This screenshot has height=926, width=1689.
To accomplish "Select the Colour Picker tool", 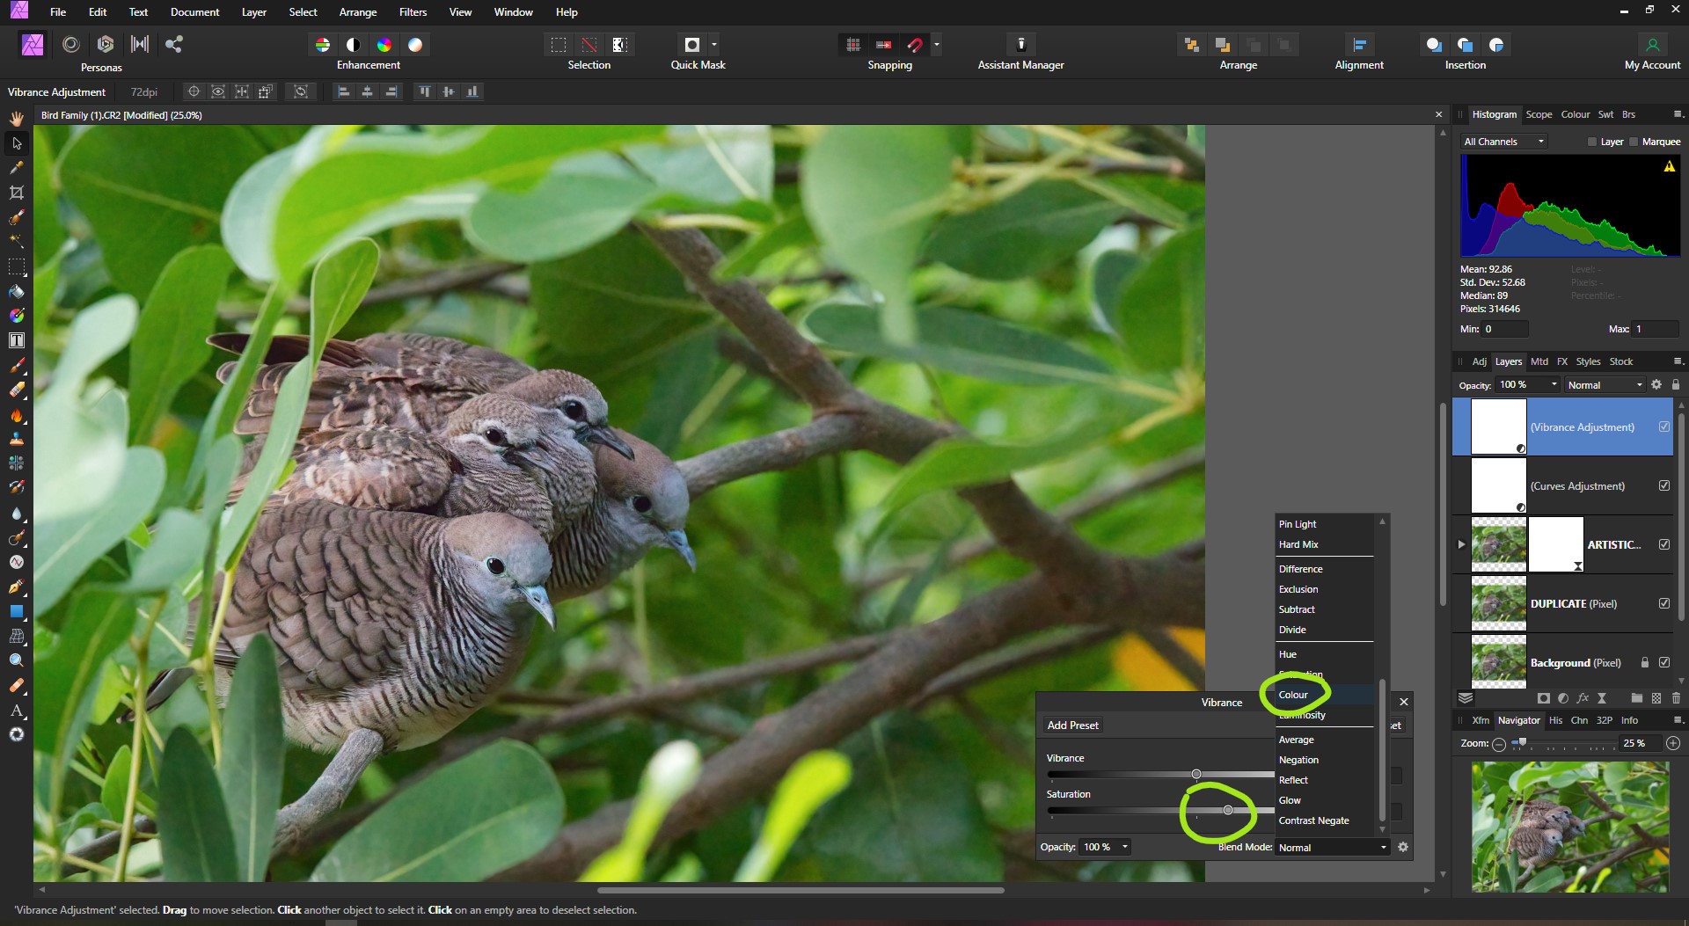I will pyautogui.click(x=16, y=167).
